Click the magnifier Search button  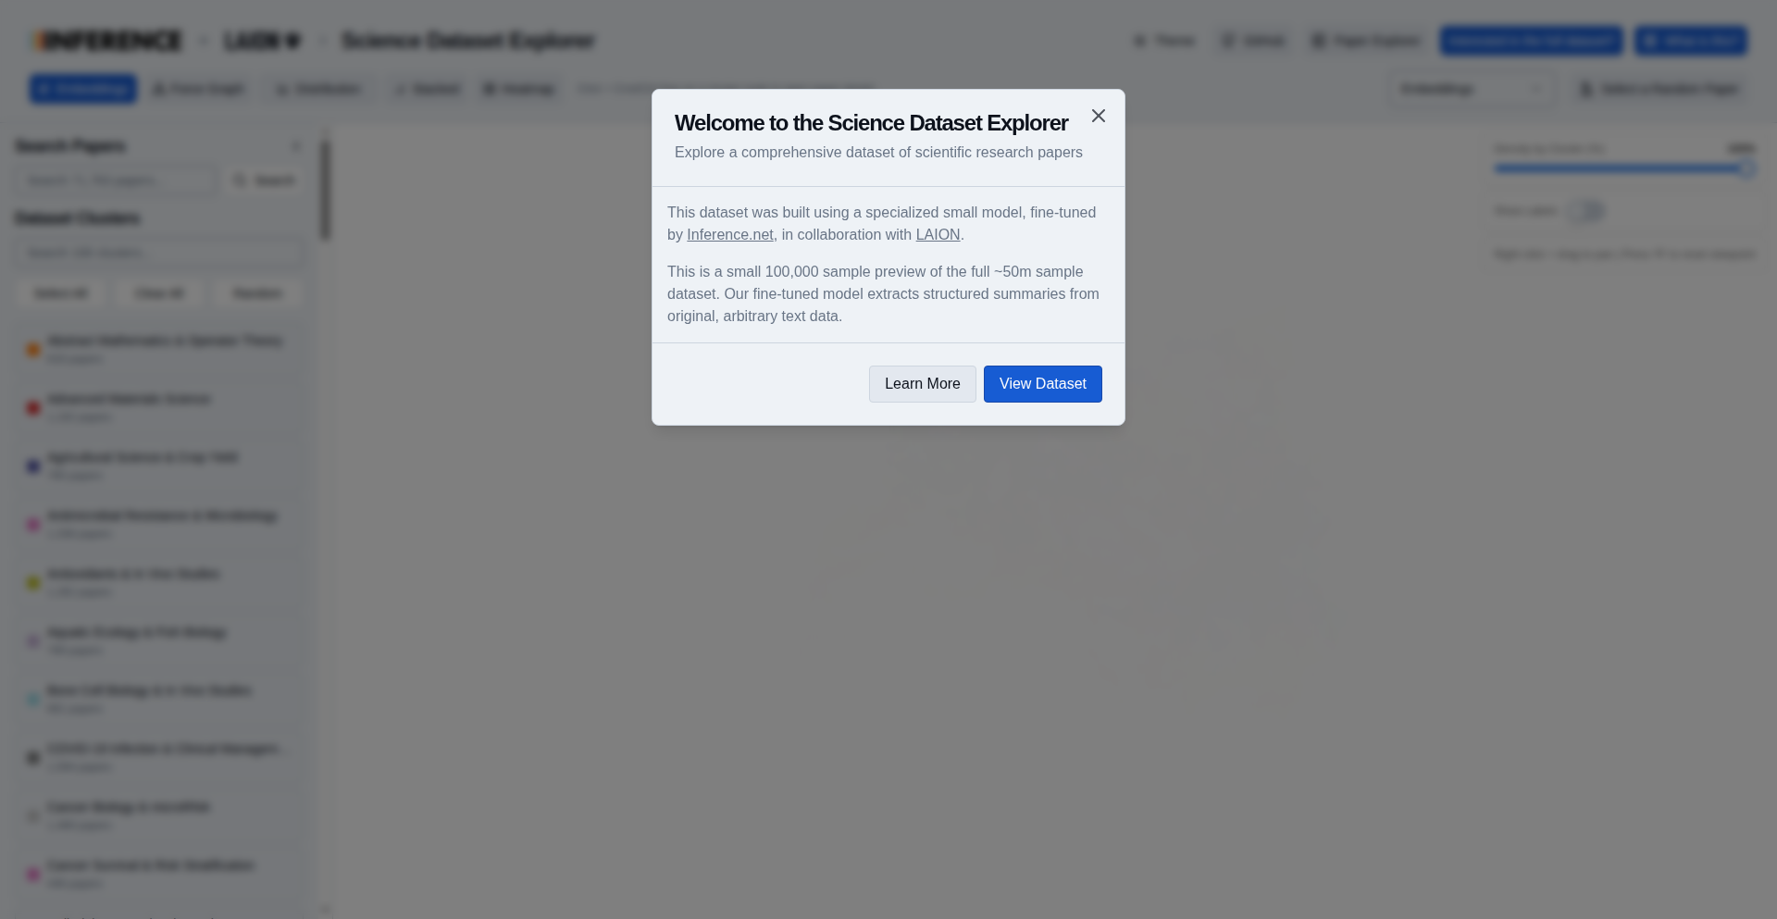[x=264, y=180]
